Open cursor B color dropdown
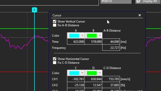 tap(100, 35)
